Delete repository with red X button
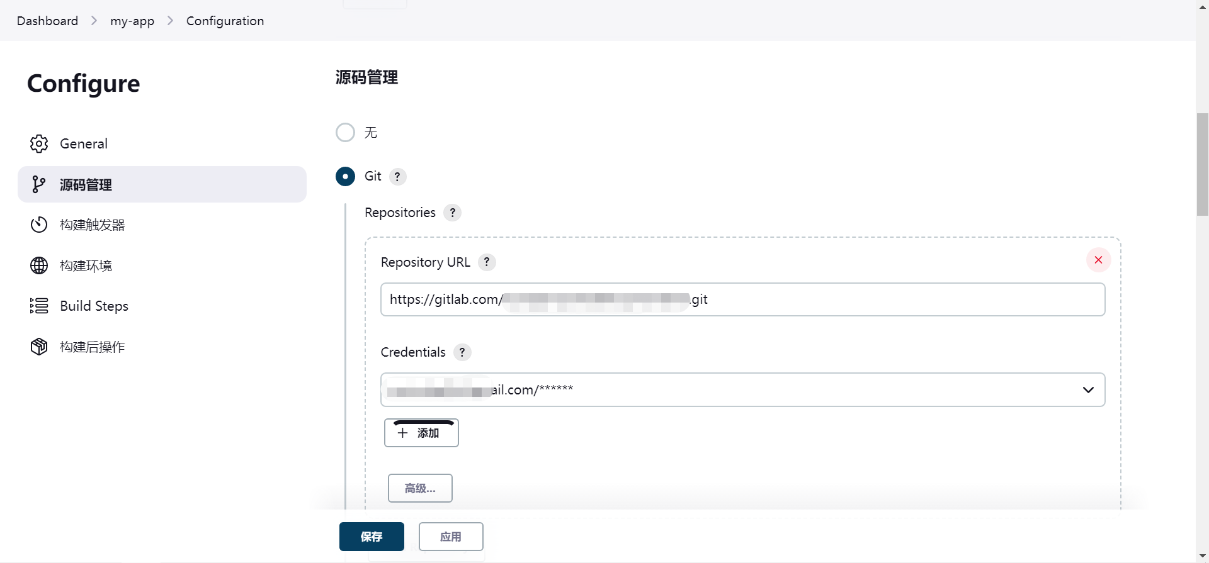This screenshot has height=563, width=1209. [x=1098, y=260]
